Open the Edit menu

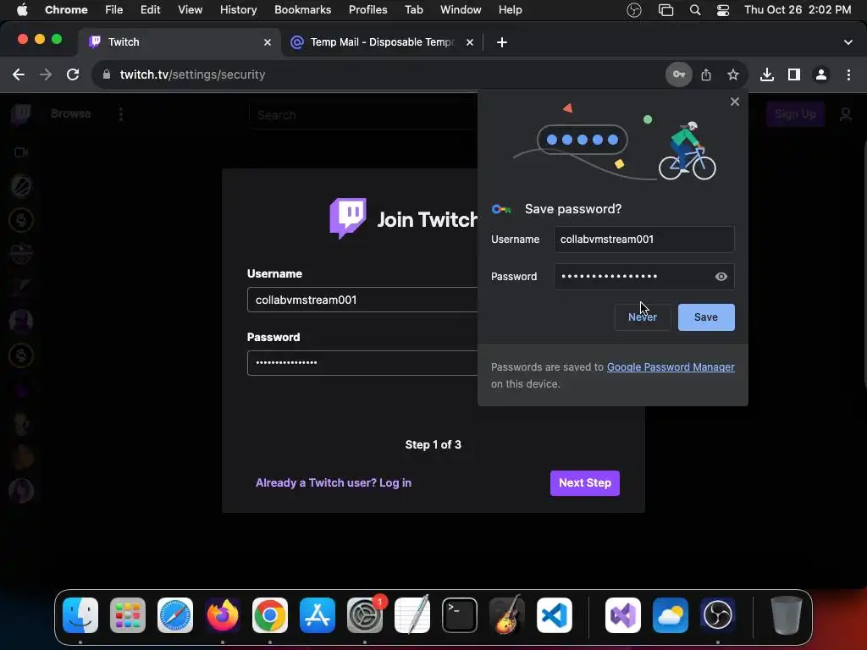(150, 10)
